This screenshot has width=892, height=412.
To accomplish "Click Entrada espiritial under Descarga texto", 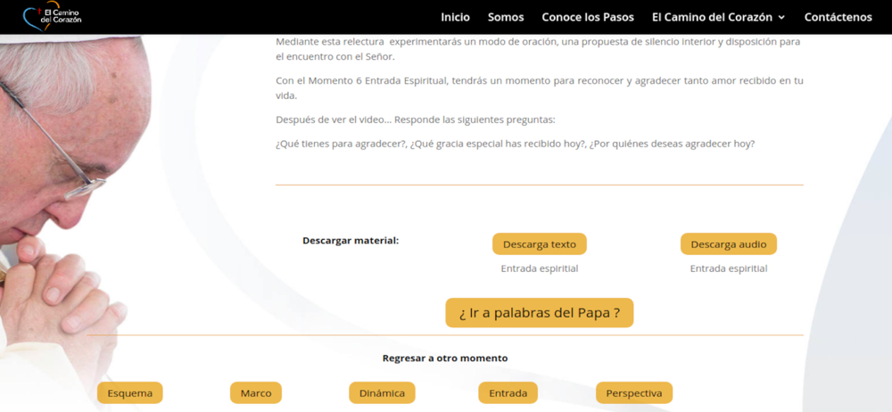I will pos(540,268).
